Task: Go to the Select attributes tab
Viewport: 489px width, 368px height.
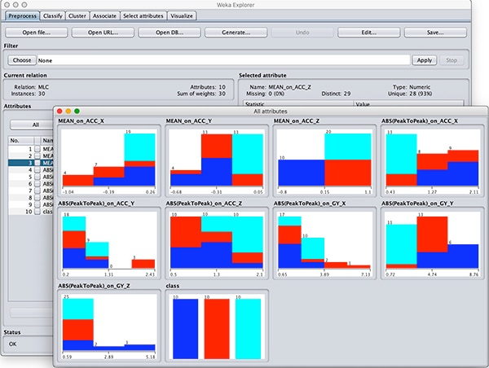Action: tap(143, 15)
